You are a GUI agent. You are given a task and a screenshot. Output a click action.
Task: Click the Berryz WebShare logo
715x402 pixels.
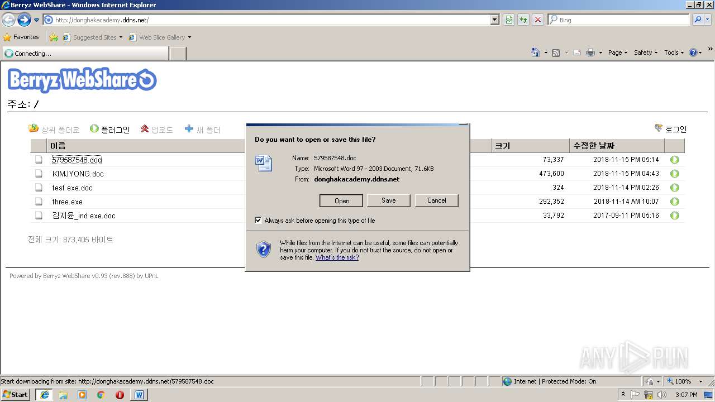tap(82, 80)
